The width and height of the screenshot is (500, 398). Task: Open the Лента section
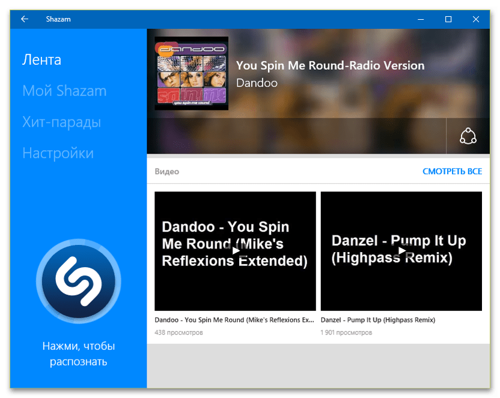point(41,60)
